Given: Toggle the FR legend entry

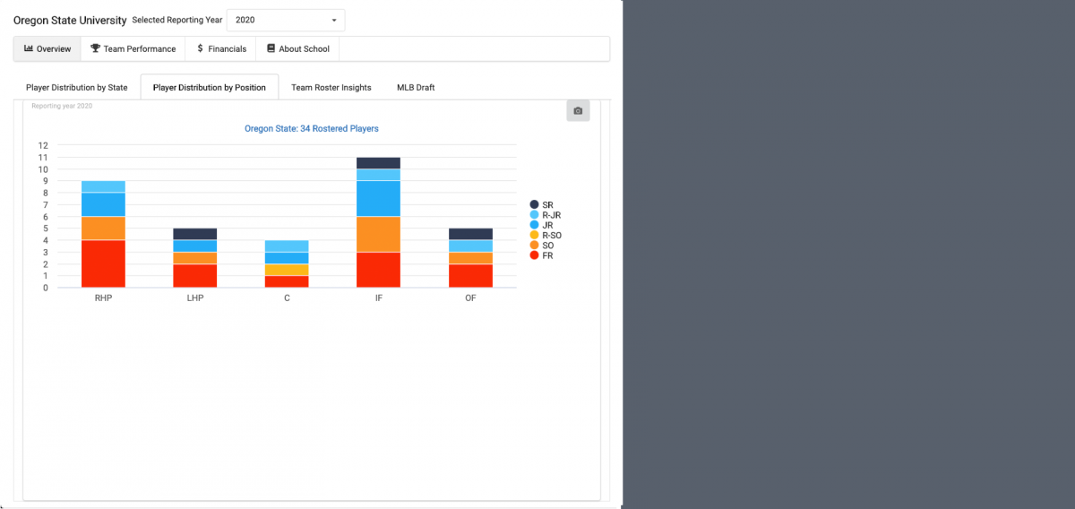Looking at the screenshot, I should click(542, 255).
